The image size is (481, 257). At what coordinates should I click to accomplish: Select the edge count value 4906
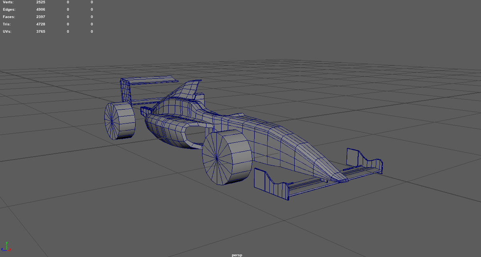[x=40, y=9]
